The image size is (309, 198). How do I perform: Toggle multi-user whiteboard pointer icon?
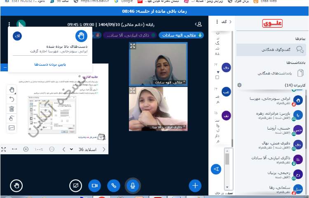[x=12, y=118]
